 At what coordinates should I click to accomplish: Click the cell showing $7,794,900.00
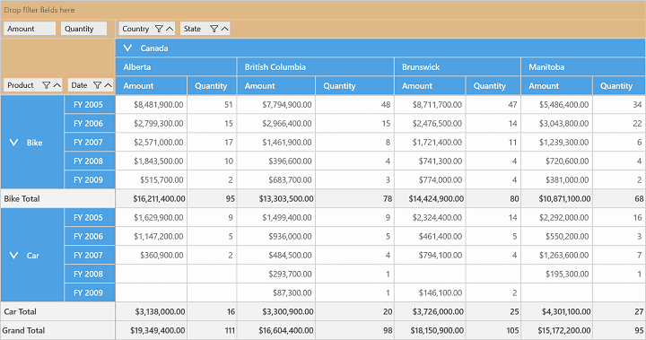coord(276,105)
